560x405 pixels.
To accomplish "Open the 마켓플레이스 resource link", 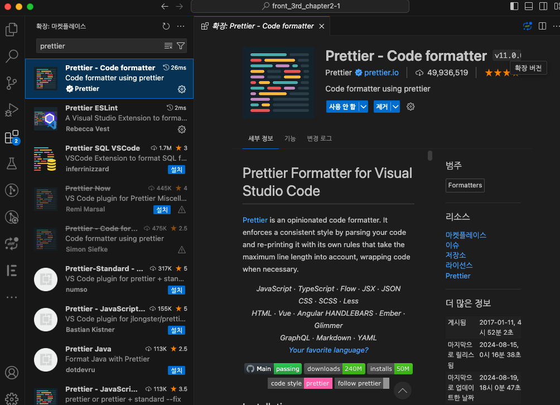I will click(x=466, y=235).
